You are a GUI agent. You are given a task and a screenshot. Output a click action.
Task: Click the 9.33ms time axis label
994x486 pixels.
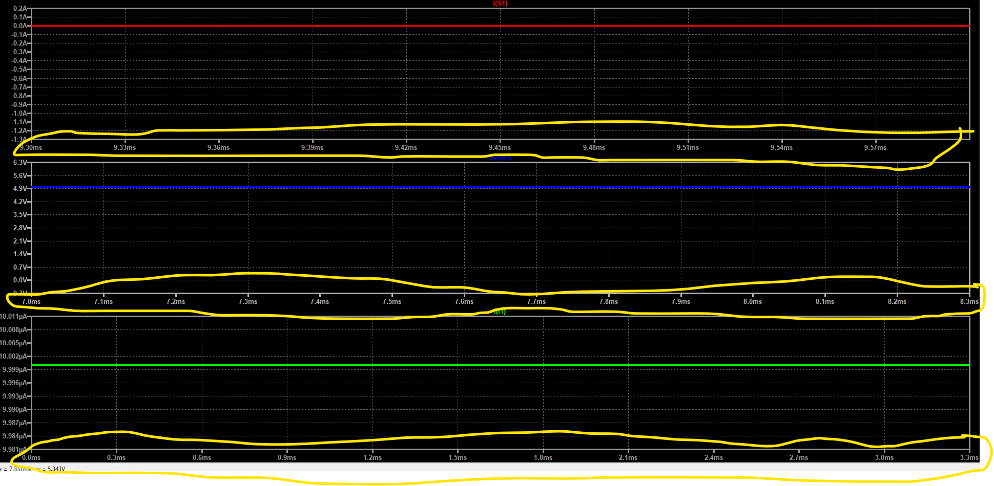tap(125, 147)
